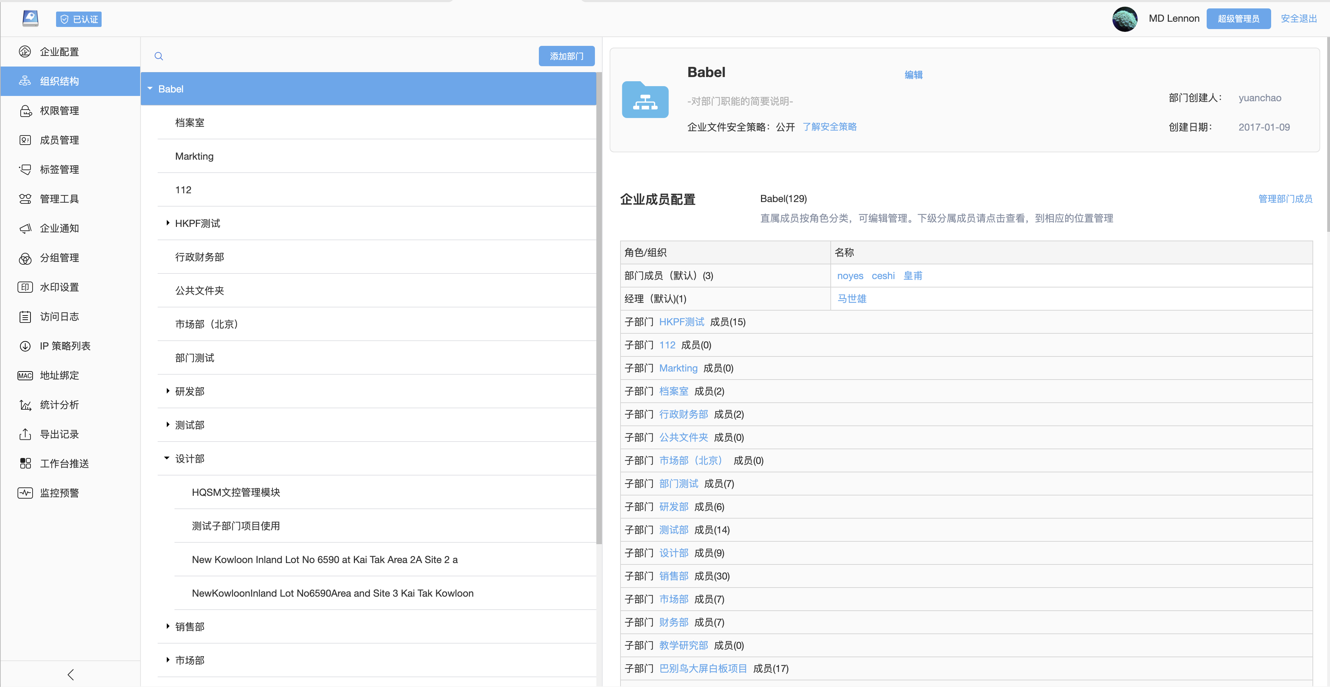Click MD Lennon user avatar
The width and height of the screenshot is (1330, 687).
click(1124, 19)
